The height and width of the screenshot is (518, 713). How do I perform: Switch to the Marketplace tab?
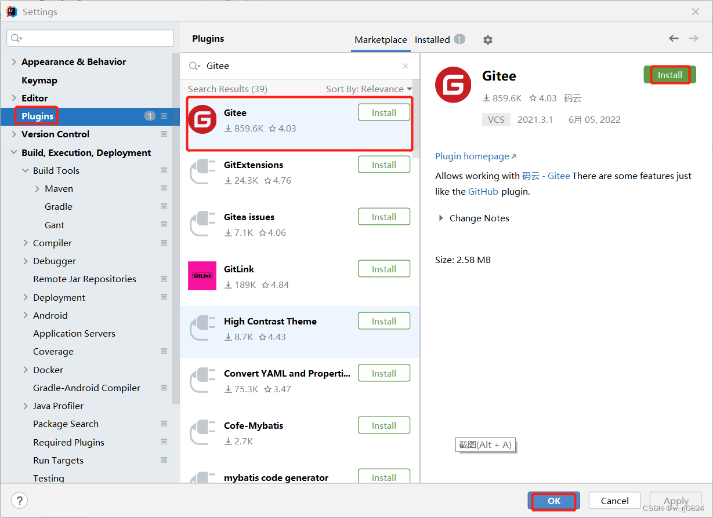click(381, 40)
